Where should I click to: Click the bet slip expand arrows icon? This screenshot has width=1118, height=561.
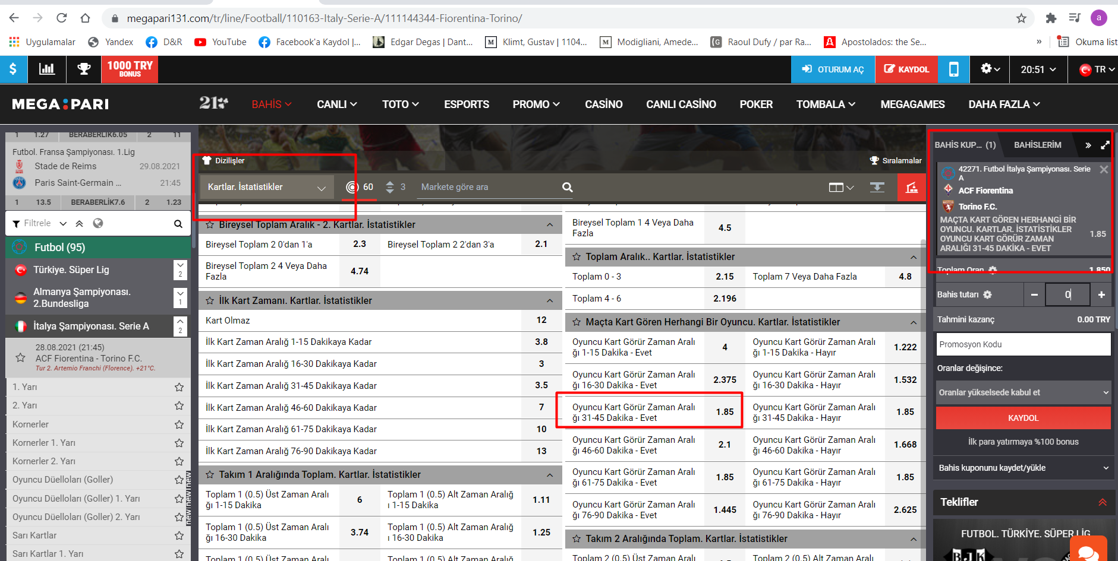click(x=1105, y=145)
